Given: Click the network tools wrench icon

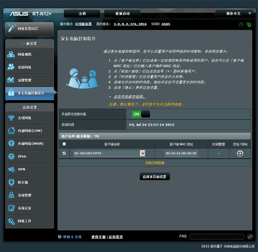Looking at the screenshot, I should (x=11, y=221).
